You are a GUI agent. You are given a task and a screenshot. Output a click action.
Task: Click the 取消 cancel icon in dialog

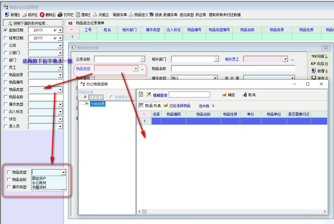point(245,95)
